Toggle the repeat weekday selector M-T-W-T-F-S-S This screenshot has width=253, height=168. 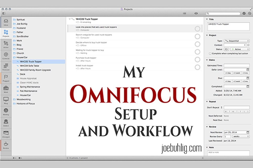(x=237, y=112)
